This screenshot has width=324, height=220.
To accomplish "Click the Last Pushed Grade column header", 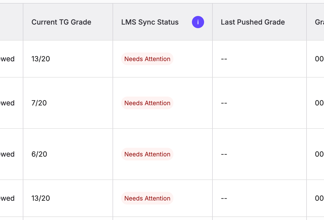I will click(253, 22).
